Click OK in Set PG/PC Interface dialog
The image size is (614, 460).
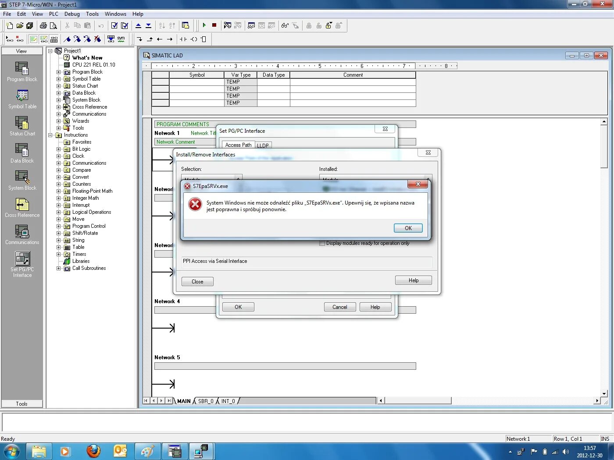(x=238, y=307)
